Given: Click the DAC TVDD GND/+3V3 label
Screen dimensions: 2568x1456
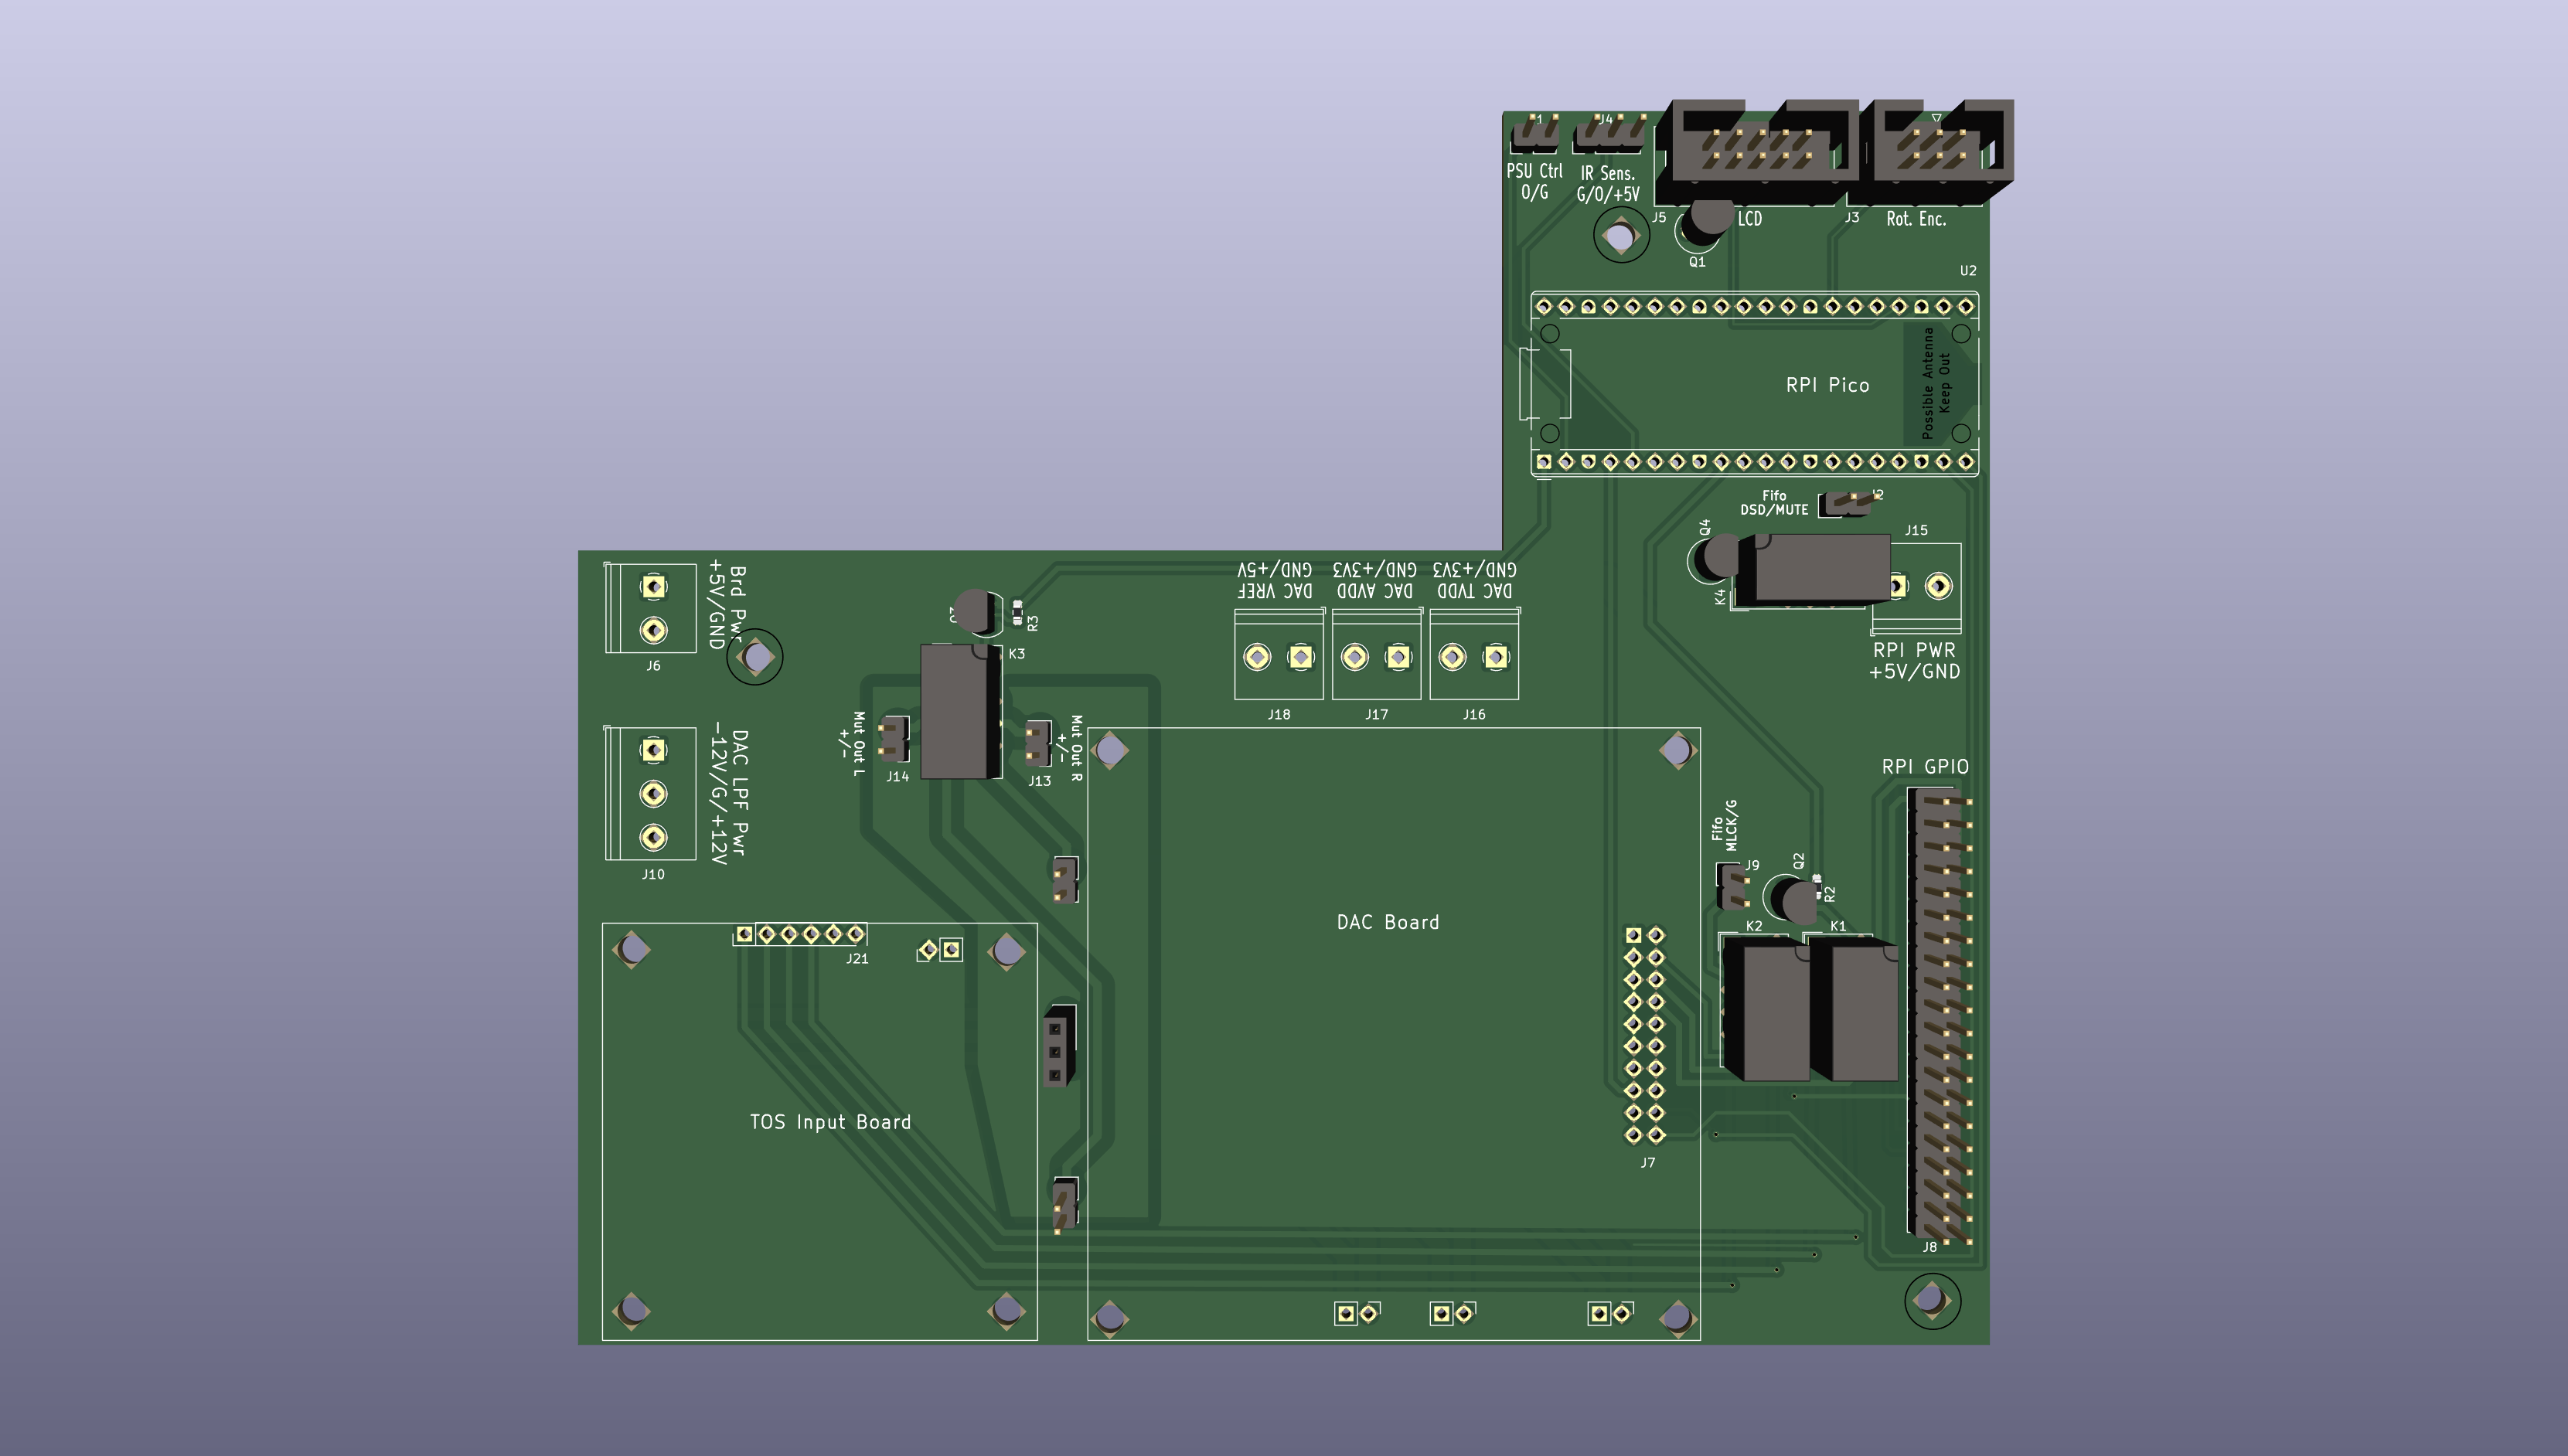Looking at the screenshot, I should 1475,580.
